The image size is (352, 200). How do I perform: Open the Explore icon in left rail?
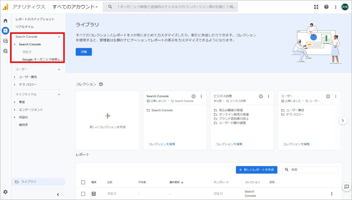click(5, 41)
